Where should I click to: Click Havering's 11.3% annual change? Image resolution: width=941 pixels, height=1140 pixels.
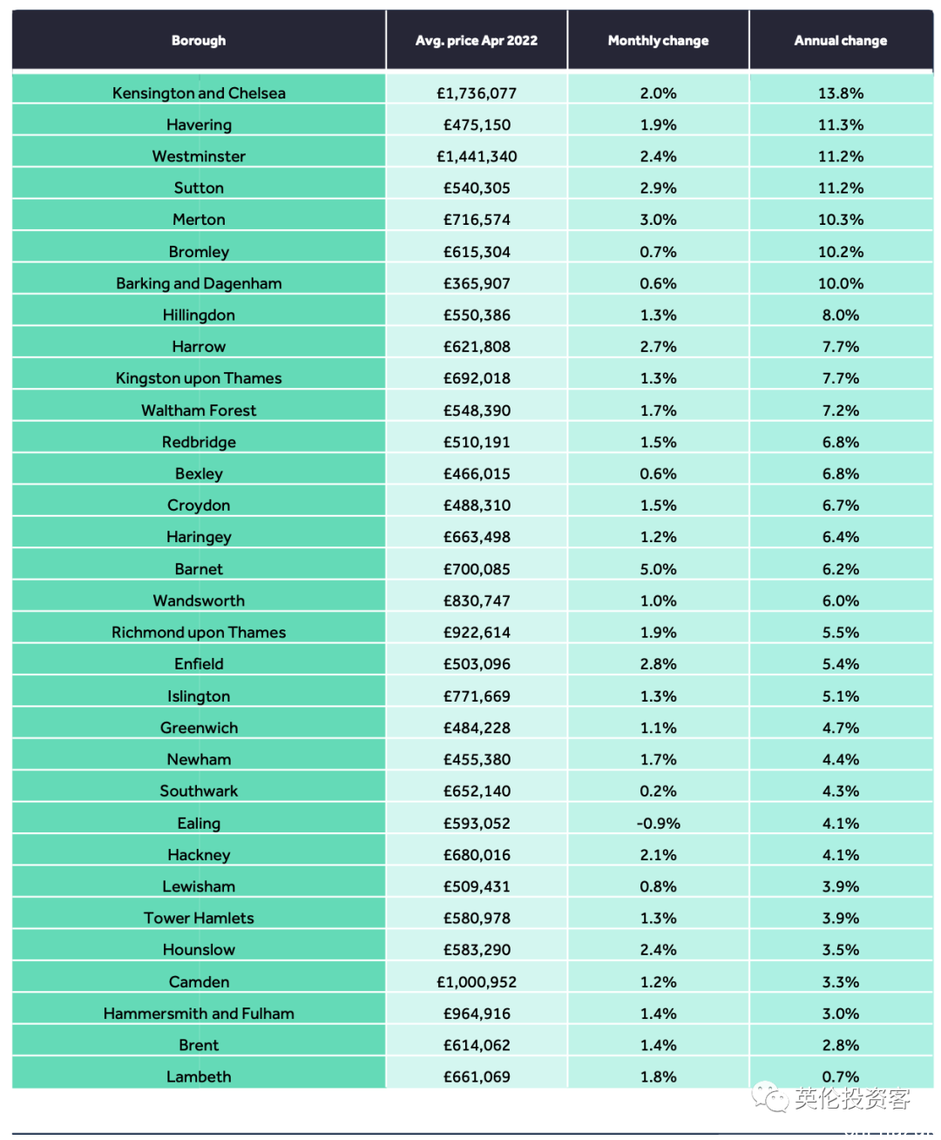(x=841, y=125)
